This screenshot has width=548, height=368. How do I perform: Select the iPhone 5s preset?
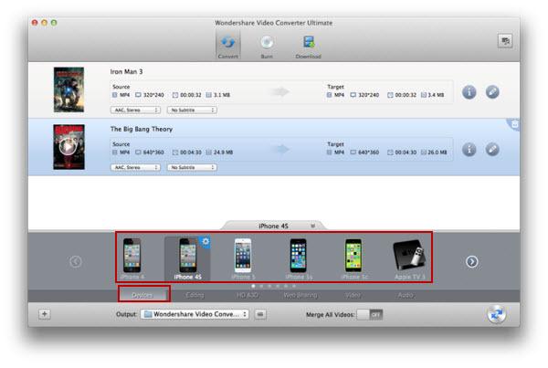[x=299, y=258]
